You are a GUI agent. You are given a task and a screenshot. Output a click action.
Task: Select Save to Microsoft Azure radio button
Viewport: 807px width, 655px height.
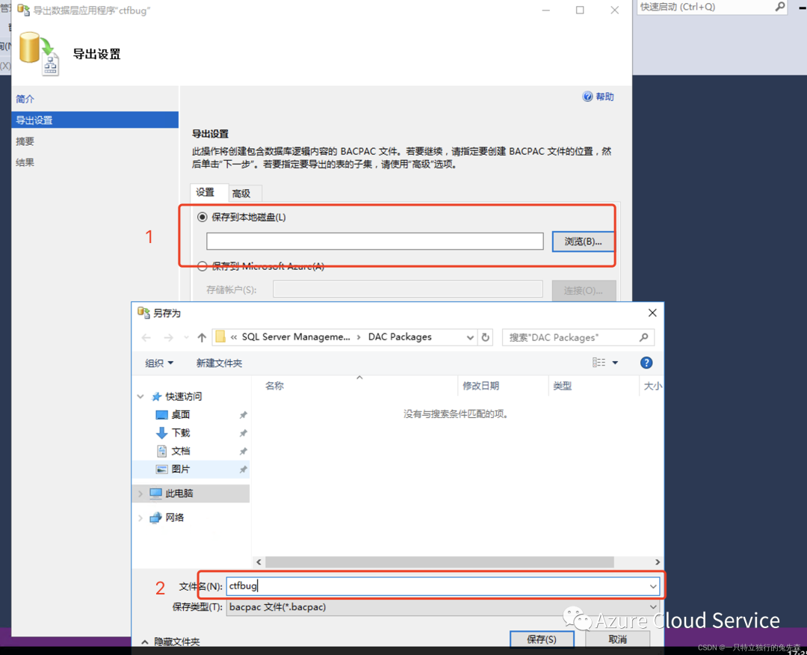[x=202, y=266]
